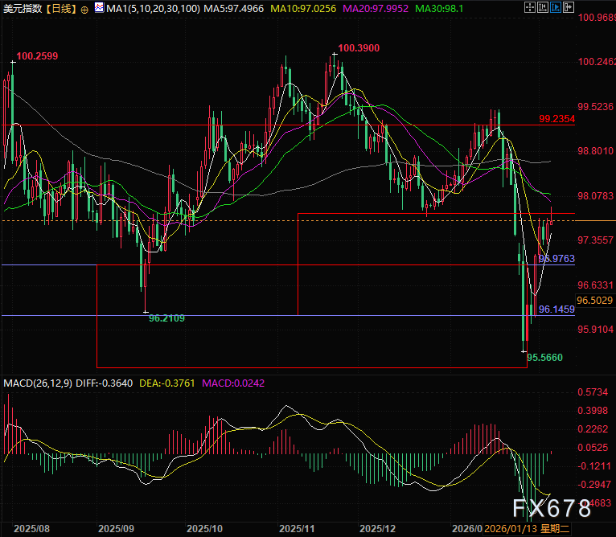Click the second icon in top-right chart toolbar
This screenshot has height=537, width=616.
coord(543,9)
